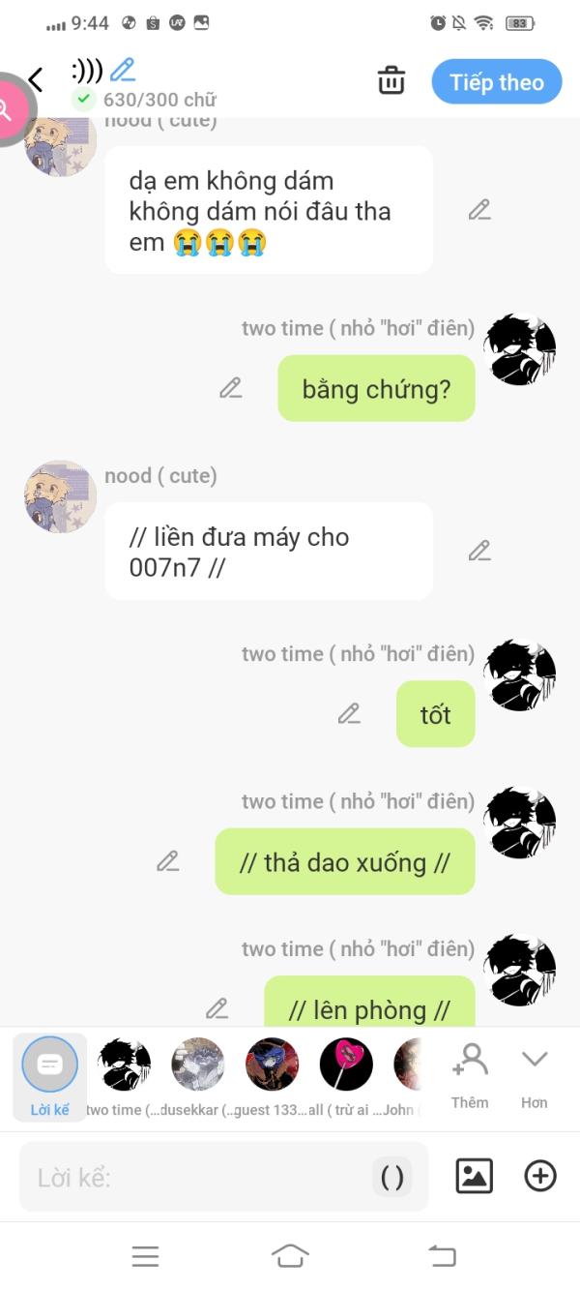
Task: Select the pink lollipop "all" avatar
Action: coord(346,1065)
